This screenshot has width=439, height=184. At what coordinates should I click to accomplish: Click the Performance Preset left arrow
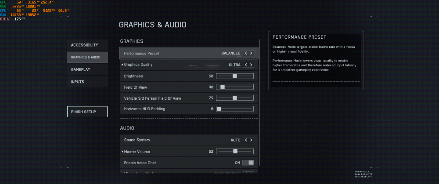246,53
